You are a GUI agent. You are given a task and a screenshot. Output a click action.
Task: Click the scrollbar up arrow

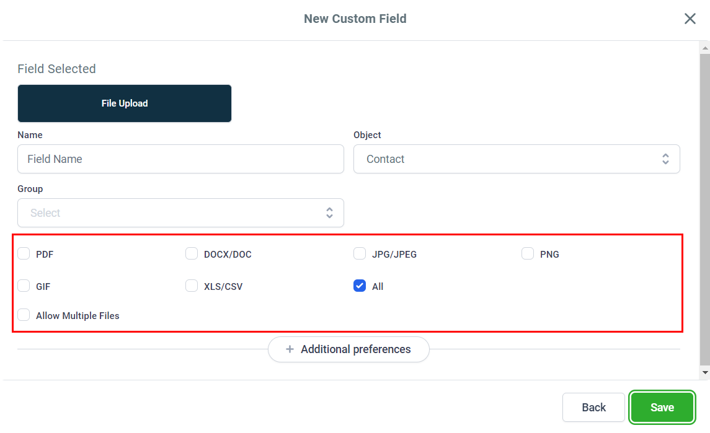[704, 47]
